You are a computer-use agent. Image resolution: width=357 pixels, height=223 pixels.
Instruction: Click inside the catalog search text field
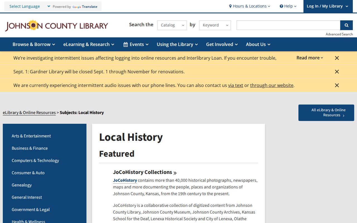click(288, 25)
